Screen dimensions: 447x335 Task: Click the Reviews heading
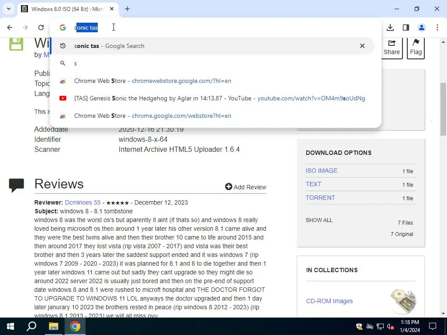tap(59, 184)
